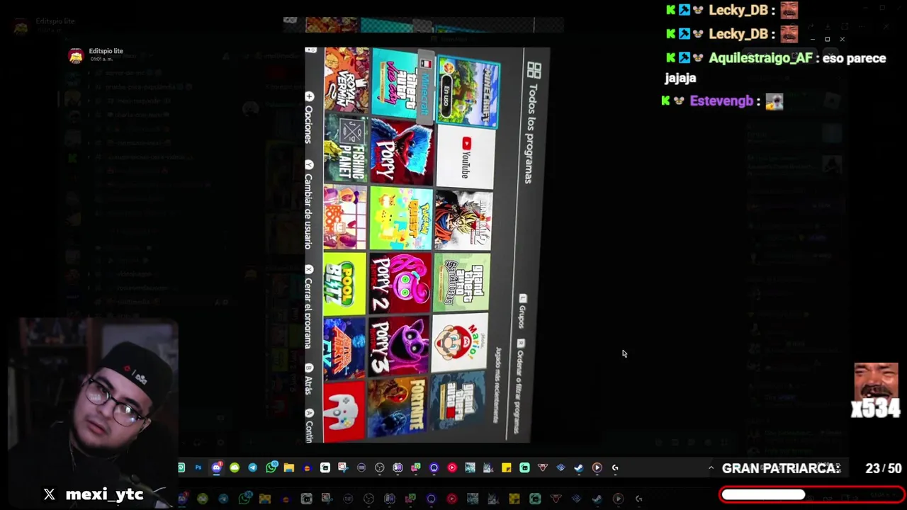The height and width of the screenshot is (510, 907).
Task: Select the YouTube app tile
Action: tap(466, 158)
